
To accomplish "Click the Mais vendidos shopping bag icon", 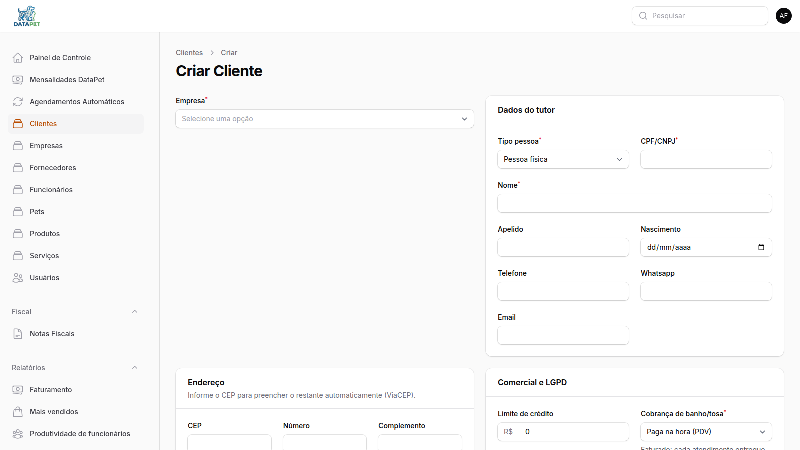I will (18, 412).
